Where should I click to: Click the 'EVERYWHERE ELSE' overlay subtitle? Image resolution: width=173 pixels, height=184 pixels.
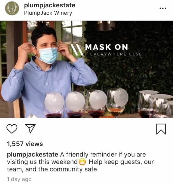(x=116, y=54)
